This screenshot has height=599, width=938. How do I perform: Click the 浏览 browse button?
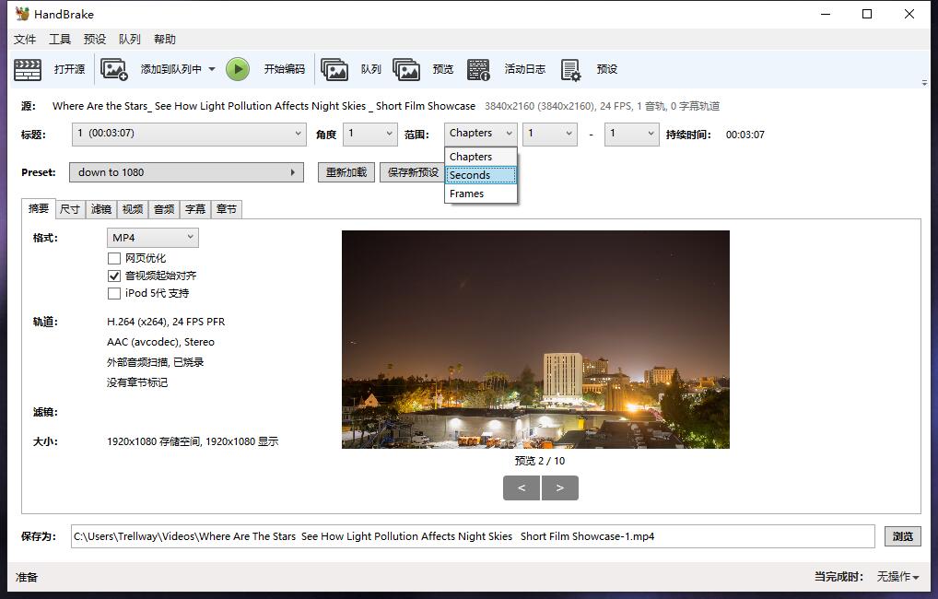tap(903, 536)
